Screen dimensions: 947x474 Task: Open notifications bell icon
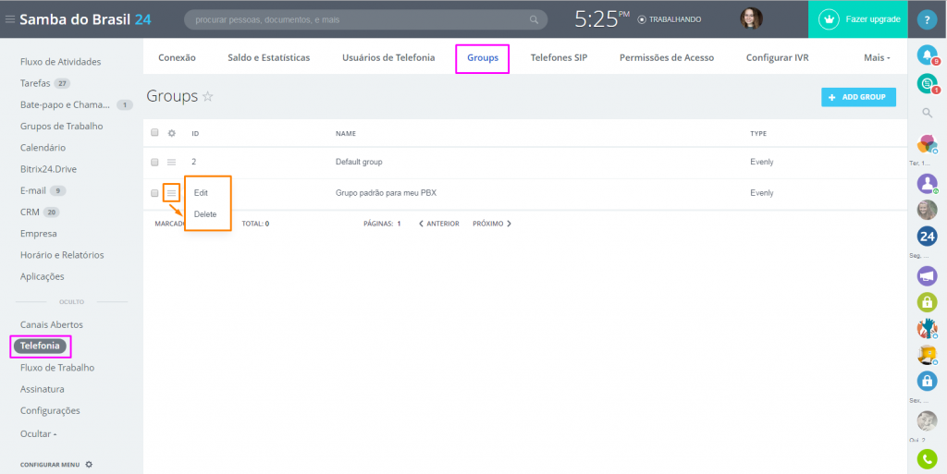click(927, 55)
